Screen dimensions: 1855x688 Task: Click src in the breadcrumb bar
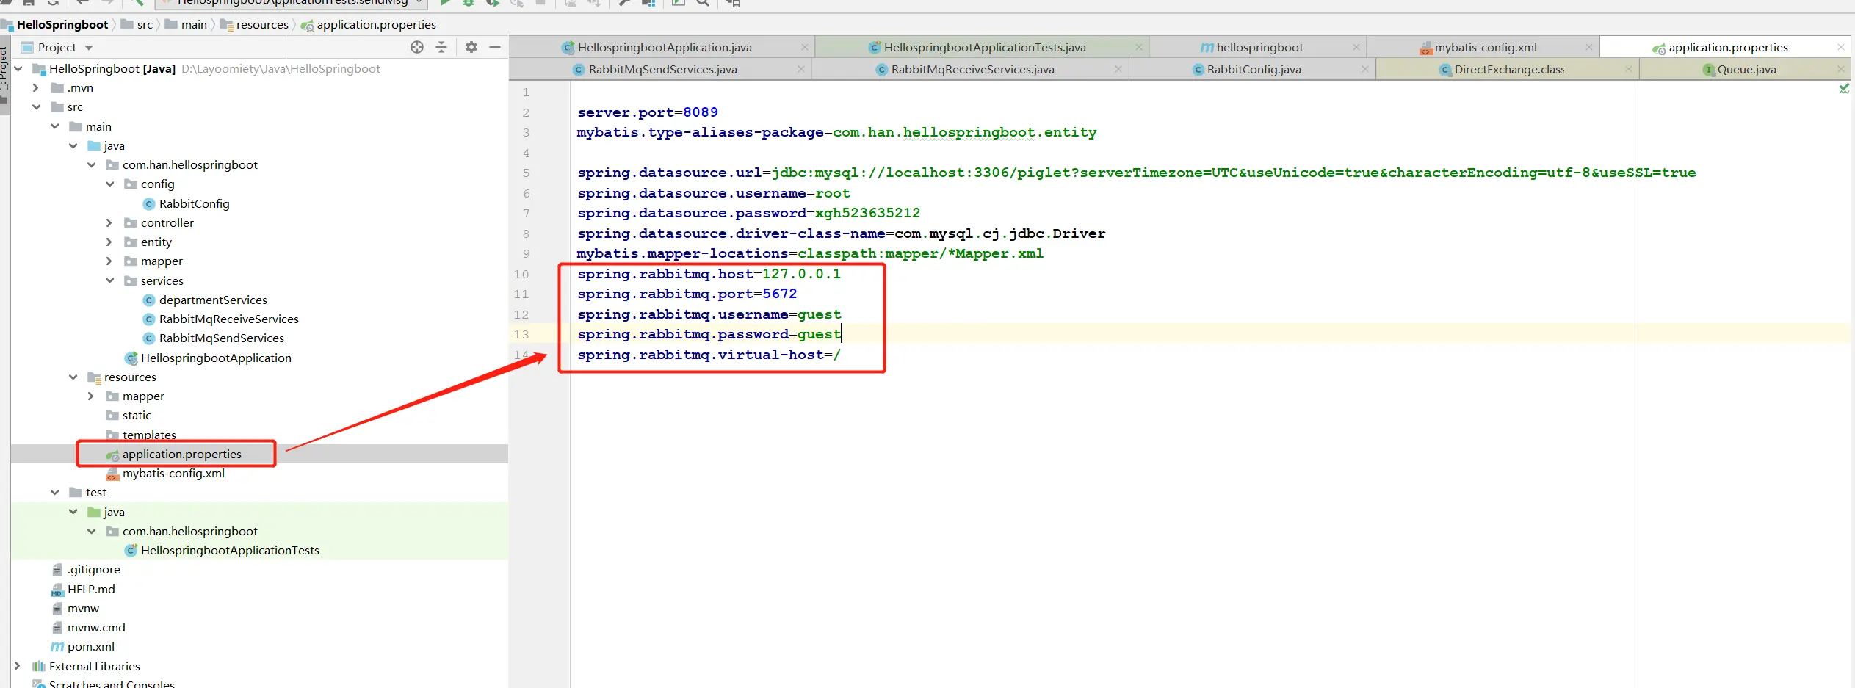(x=145, y=24)
